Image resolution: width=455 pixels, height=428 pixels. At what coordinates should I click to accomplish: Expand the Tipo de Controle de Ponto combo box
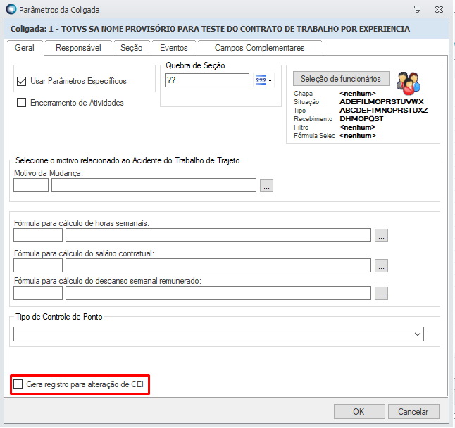point(417,334)
